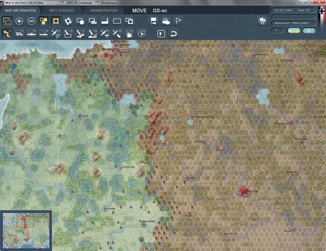Select the F9 air transport parachute mode

point(105,33)
